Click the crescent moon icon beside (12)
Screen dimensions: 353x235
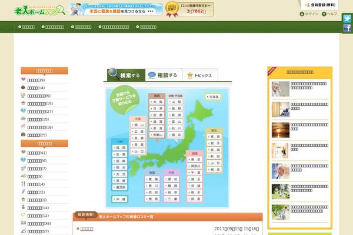(23, 215)
